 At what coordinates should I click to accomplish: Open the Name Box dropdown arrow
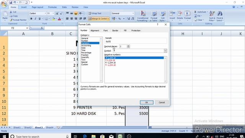[27, 28]
